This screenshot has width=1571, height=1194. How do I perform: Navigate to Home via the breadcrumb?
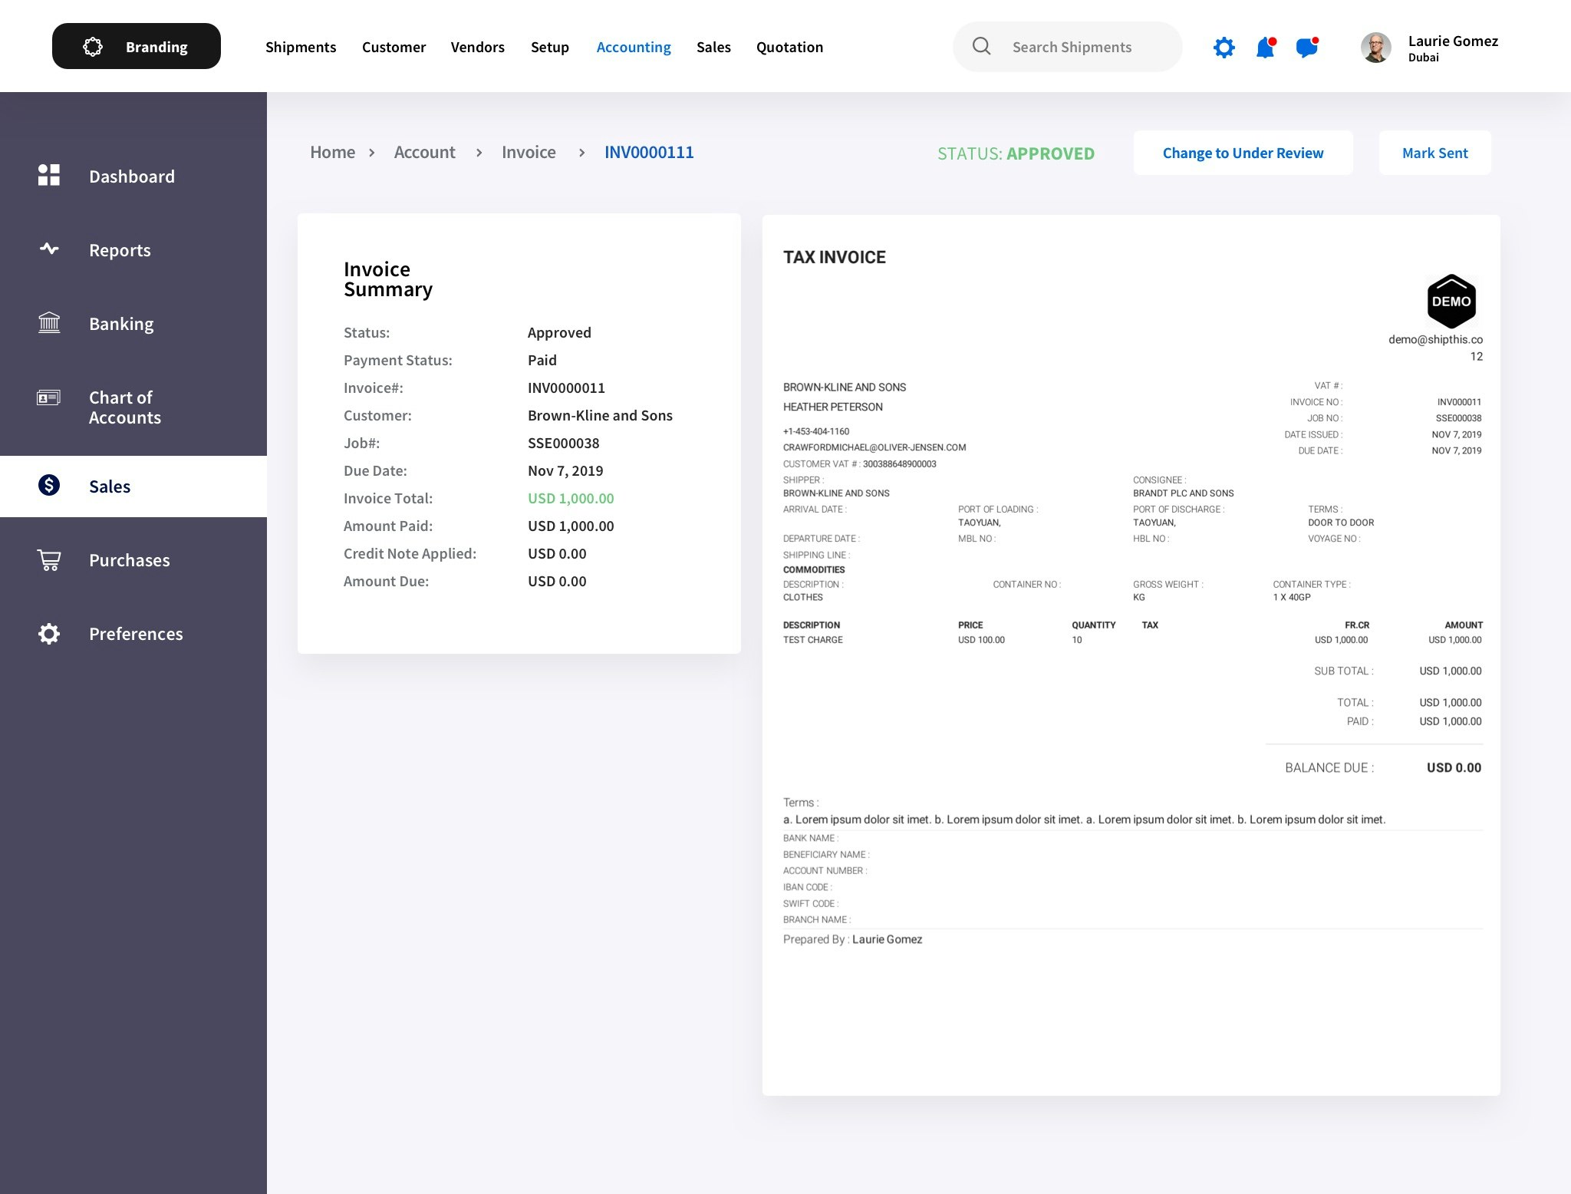coord(332,152)
